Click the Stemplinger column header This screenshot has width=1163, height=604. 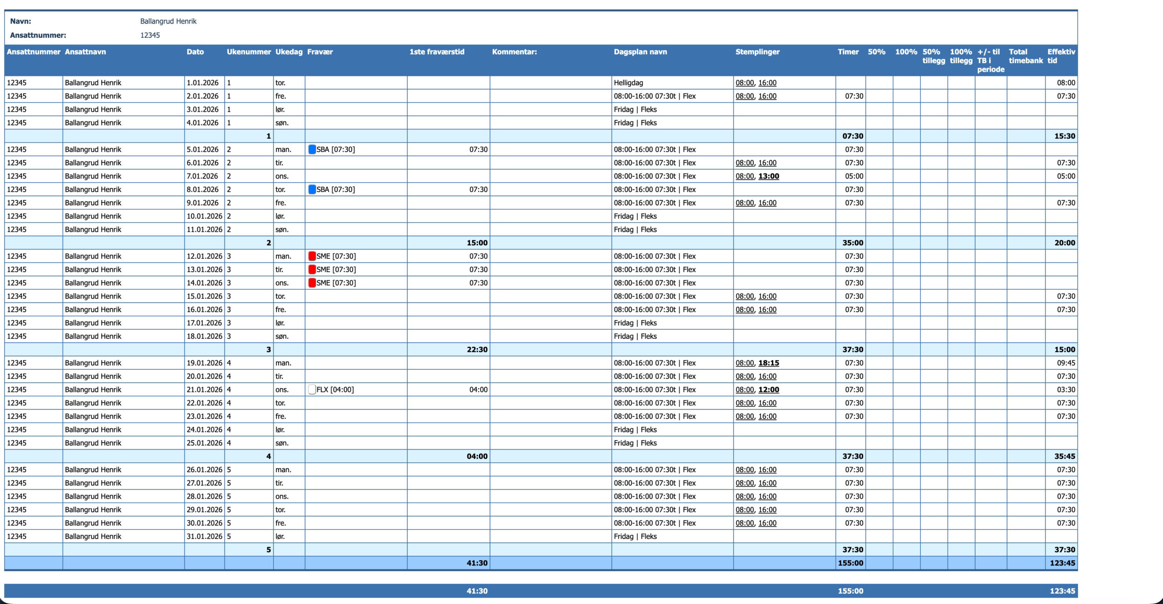pos(757,52)
